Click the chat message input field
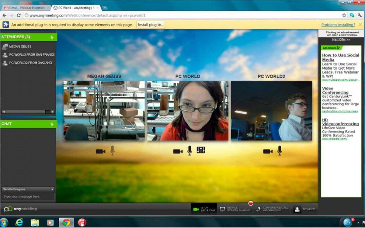This screenshot has height=228, width=365. coord(28,197)
